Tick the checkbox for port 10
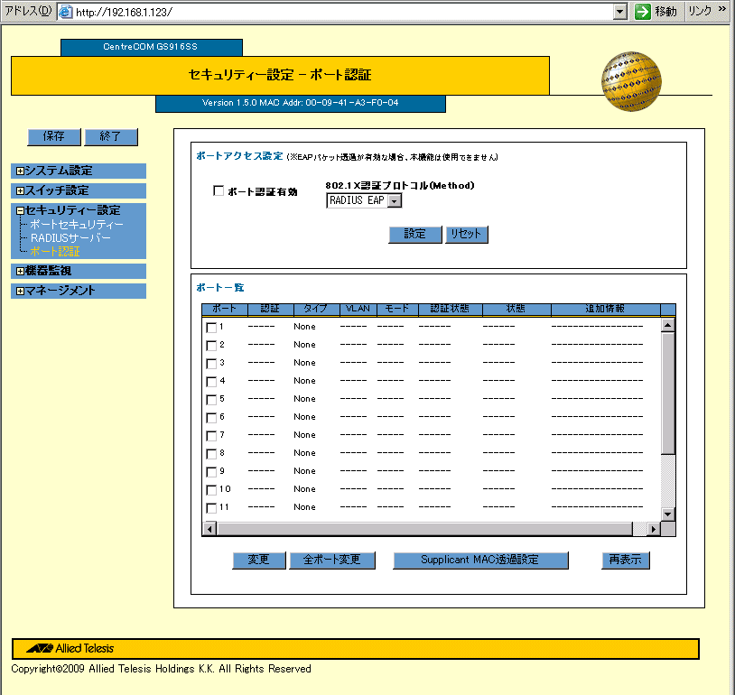 (x=211, y=490)
